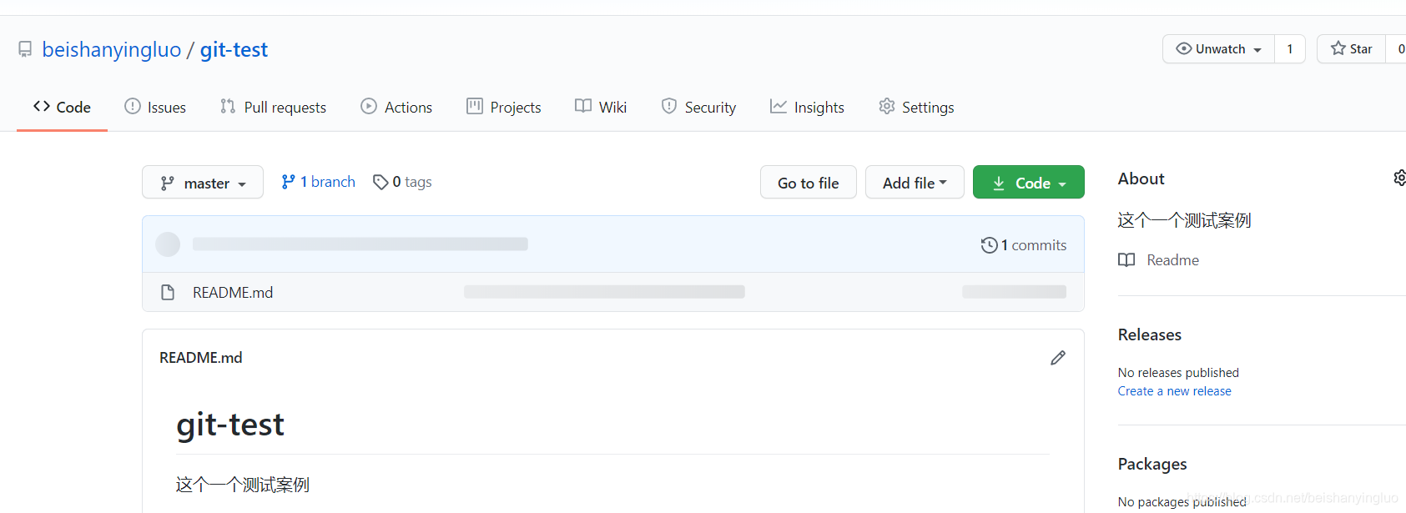Click the Go to file button
Image resolution: width=1406 pixels, height=513 pixels.
[x=809, y=182]
